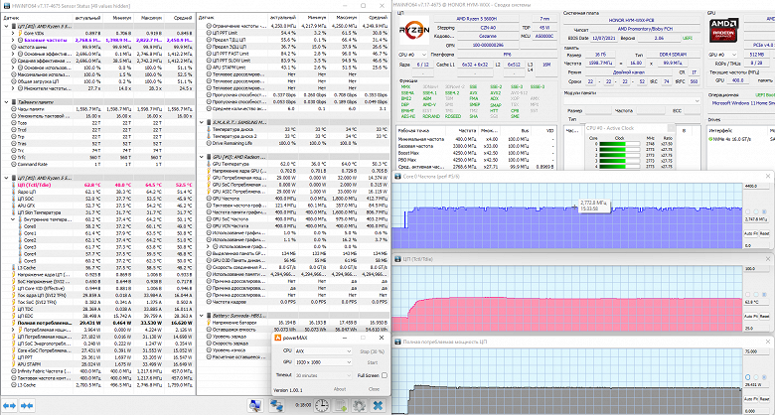Click the orange powerMAX title icon
Image resolution: width=775 pixels, height=415 pixels.
pos(278,338)
